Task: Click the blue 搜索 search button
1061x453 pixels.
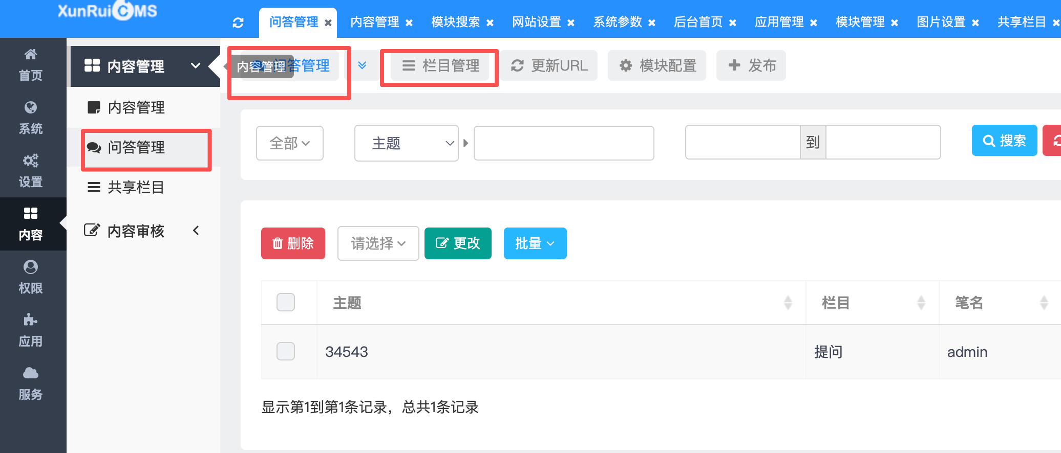Action: [1004, 141]
